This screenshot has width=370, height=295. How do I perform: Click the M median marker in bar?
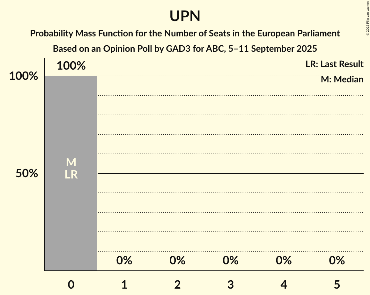click(x=71, y=163)
